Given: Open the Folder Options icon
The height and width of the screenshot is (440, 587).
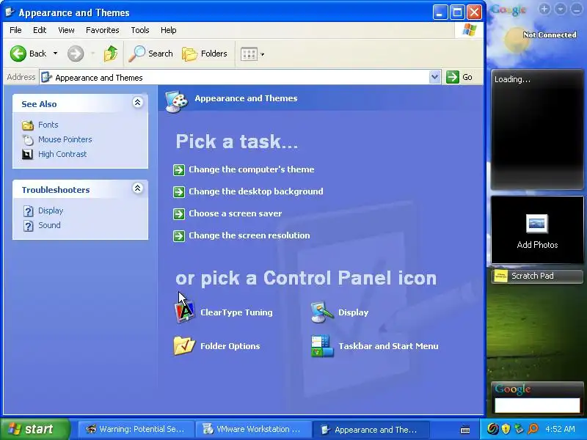Looking at the screenshot, I should [x=184, y=345].
